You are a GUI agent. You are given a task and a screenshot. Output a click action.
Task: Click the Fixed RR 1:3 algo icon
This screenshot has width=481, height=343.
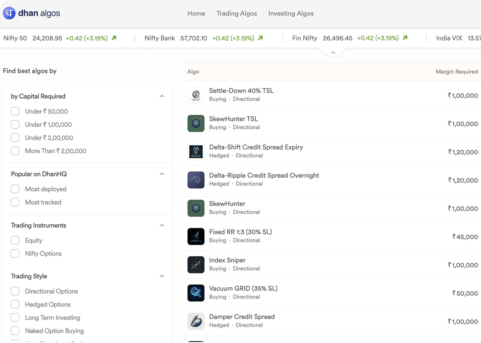point(196,236)
